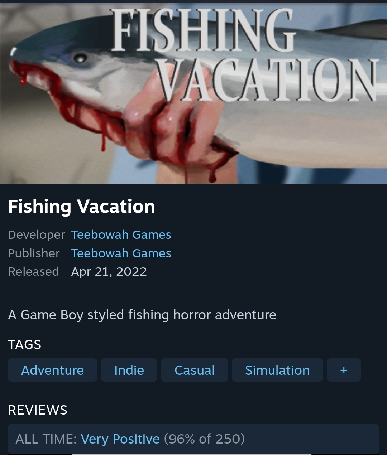387x455 pixels.
Task: Click the 96% of 250 review count
Action: pyautogui.click(x=204, y=439)
